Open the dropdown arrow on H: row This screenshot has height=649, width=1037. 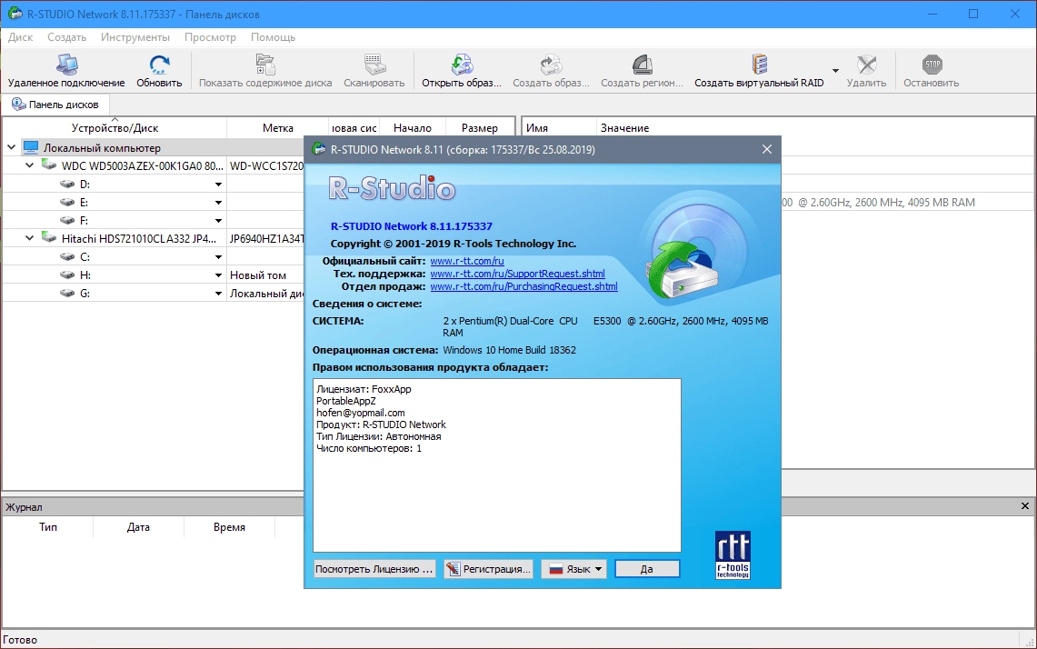pyautogui.click(x=218, y=275)
